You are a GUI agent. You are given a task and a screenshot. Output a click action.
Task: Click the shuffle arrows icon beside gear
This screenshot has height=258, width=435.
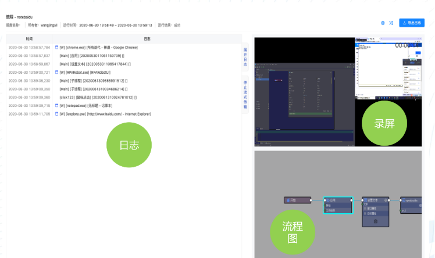tap(391, 23)
